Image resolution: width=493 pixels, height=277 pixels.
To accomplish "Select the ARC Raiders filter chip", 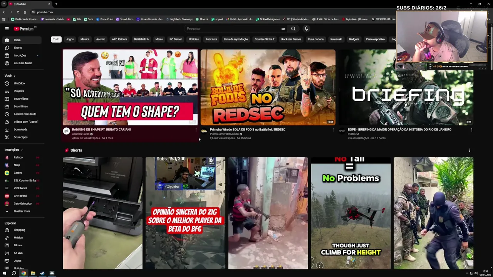I will point(119,39).
